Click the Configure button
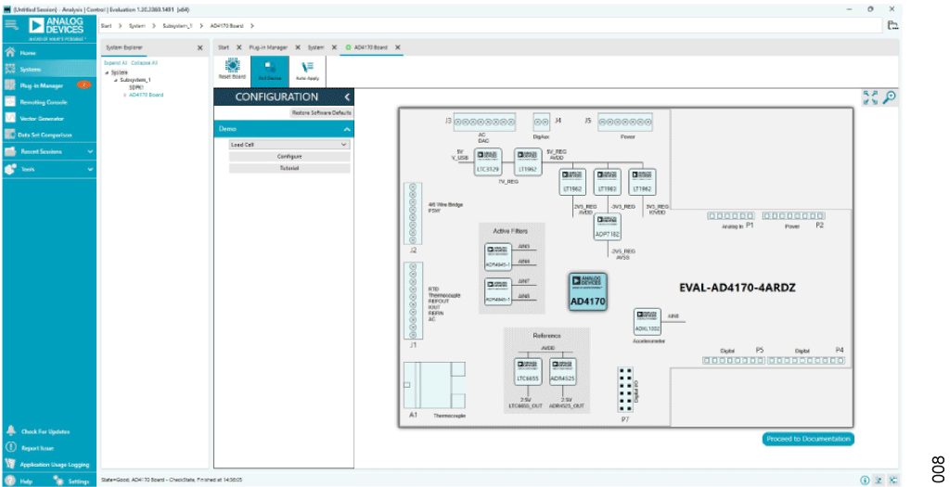950x487 pixels. tap(289, 156)
